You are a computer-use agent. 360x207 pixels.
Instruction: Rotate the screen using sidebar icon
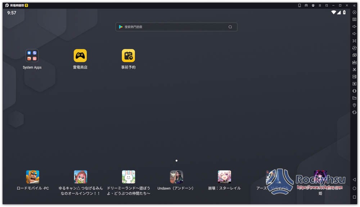(x=354, y=112)
